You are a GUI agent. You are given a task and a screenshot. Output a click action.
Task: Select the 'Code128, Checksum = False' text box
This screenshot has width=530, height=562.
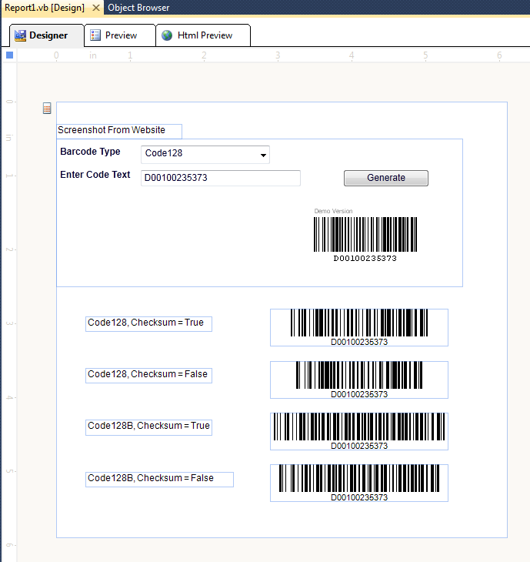(x=148, y=375)
